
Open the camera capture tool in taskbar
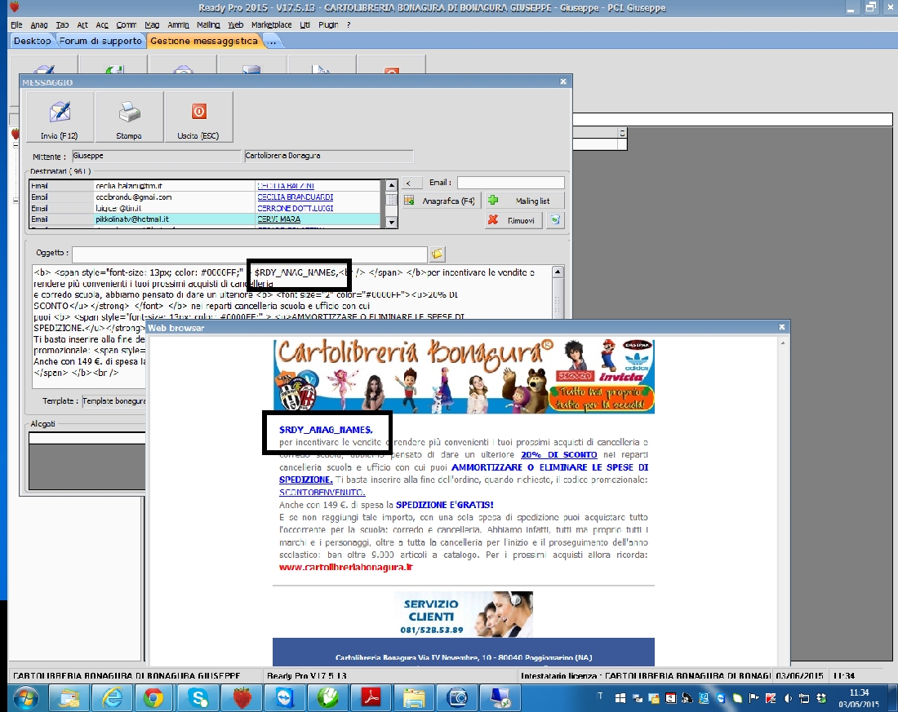pos(458,697)
